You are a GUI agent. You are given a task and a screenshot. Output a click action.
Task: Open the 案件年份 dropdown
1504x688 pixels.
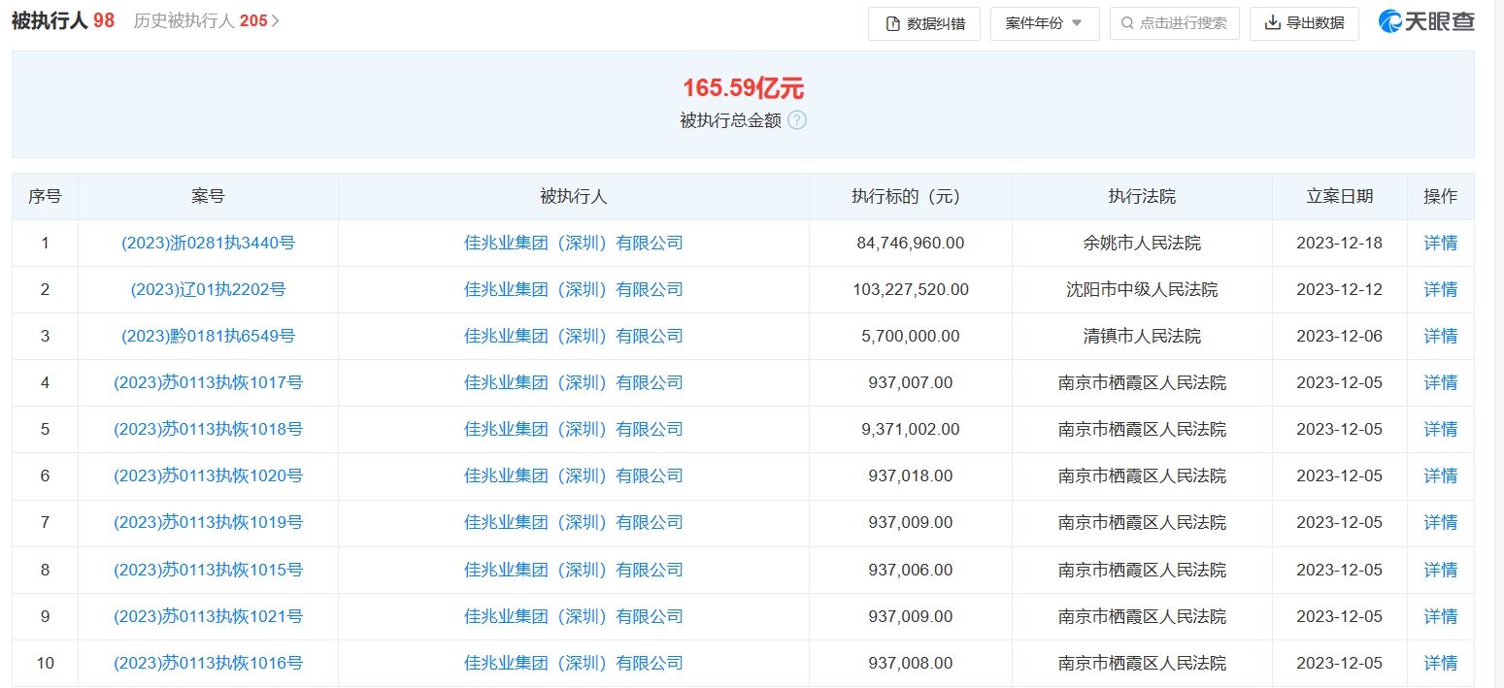coord(1045,23)
